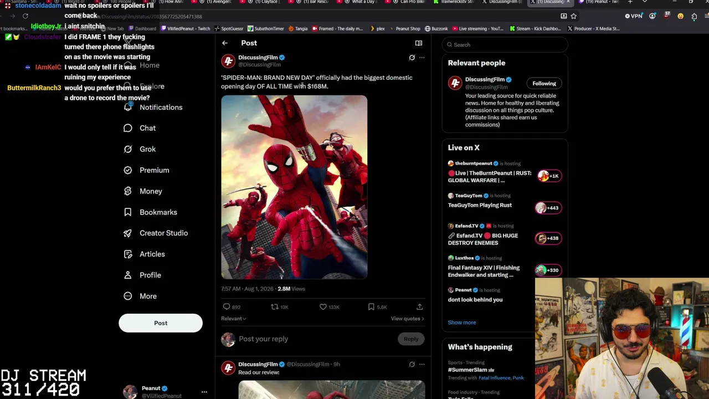Open the Articles icon in the sidebar
The image size is (709, 399).
[128, 254]
